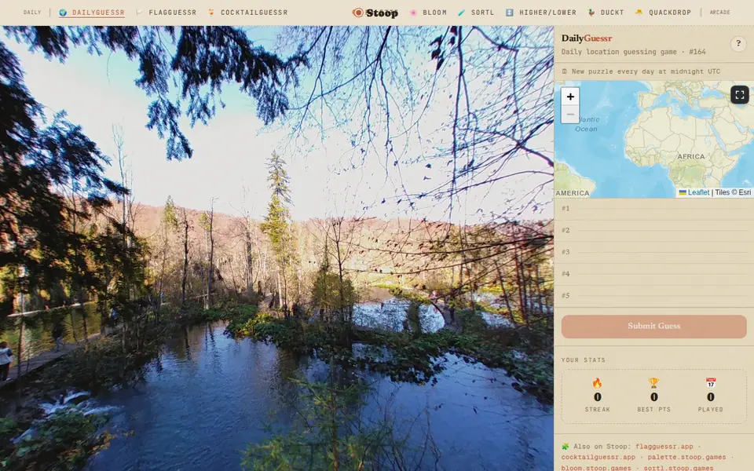Switch to FlagGuessr game
The height and width of the screenshot is (471, 754).
point(167,13)
